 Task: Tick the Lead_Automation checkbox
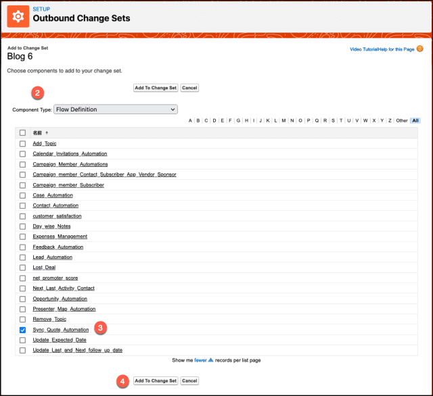click(x=23, y=257)
